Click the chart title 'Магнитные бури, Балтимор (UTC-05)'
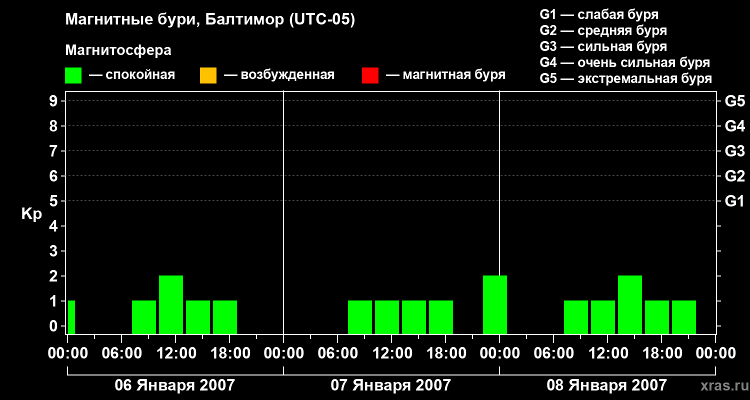The image size is (750, 400). [210, 20]
